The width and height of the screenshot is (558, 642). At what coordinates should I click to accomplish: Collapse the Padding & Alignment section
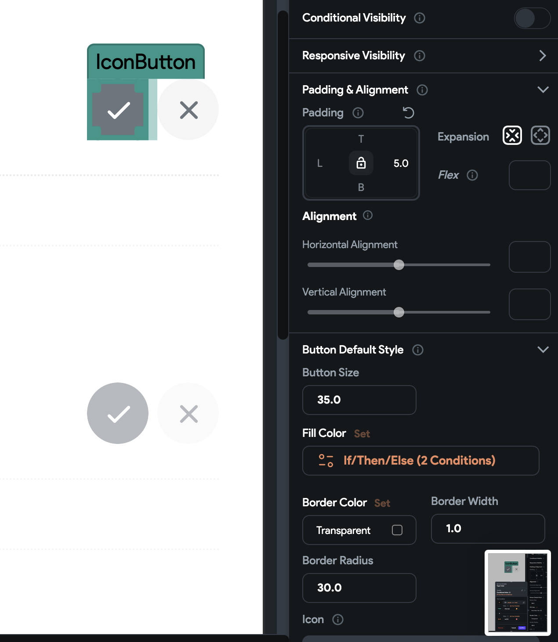544,90
